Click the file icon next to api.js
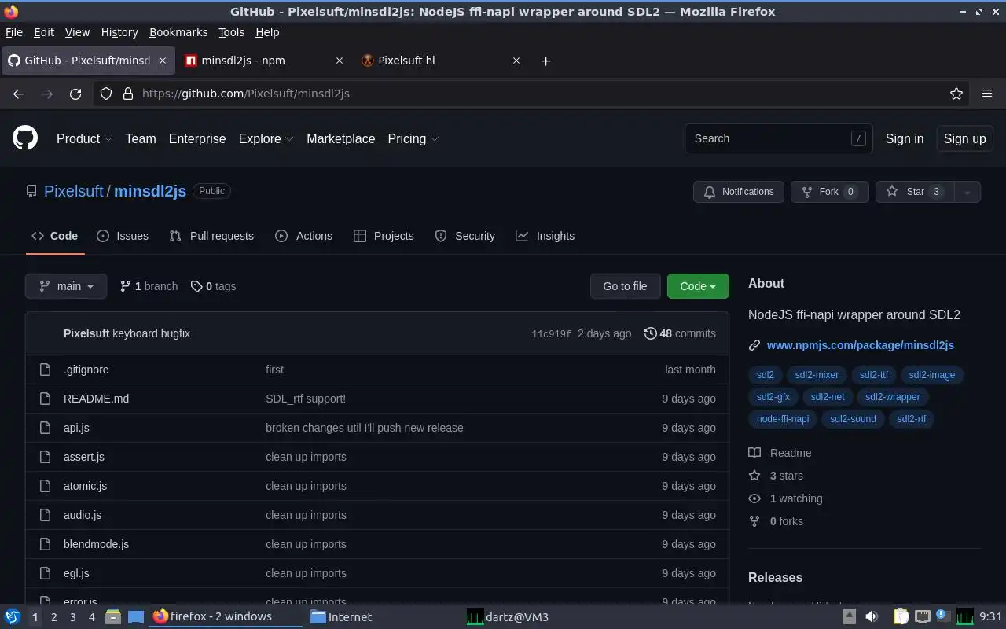The height and width of the screenshot is (629, 1006). (45, 428)
